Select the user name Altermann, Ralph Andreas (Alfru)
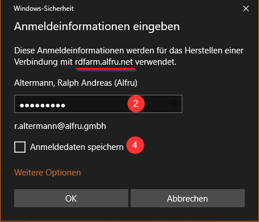The width and height of the screenshot is (259, 222). click(76, 83)
